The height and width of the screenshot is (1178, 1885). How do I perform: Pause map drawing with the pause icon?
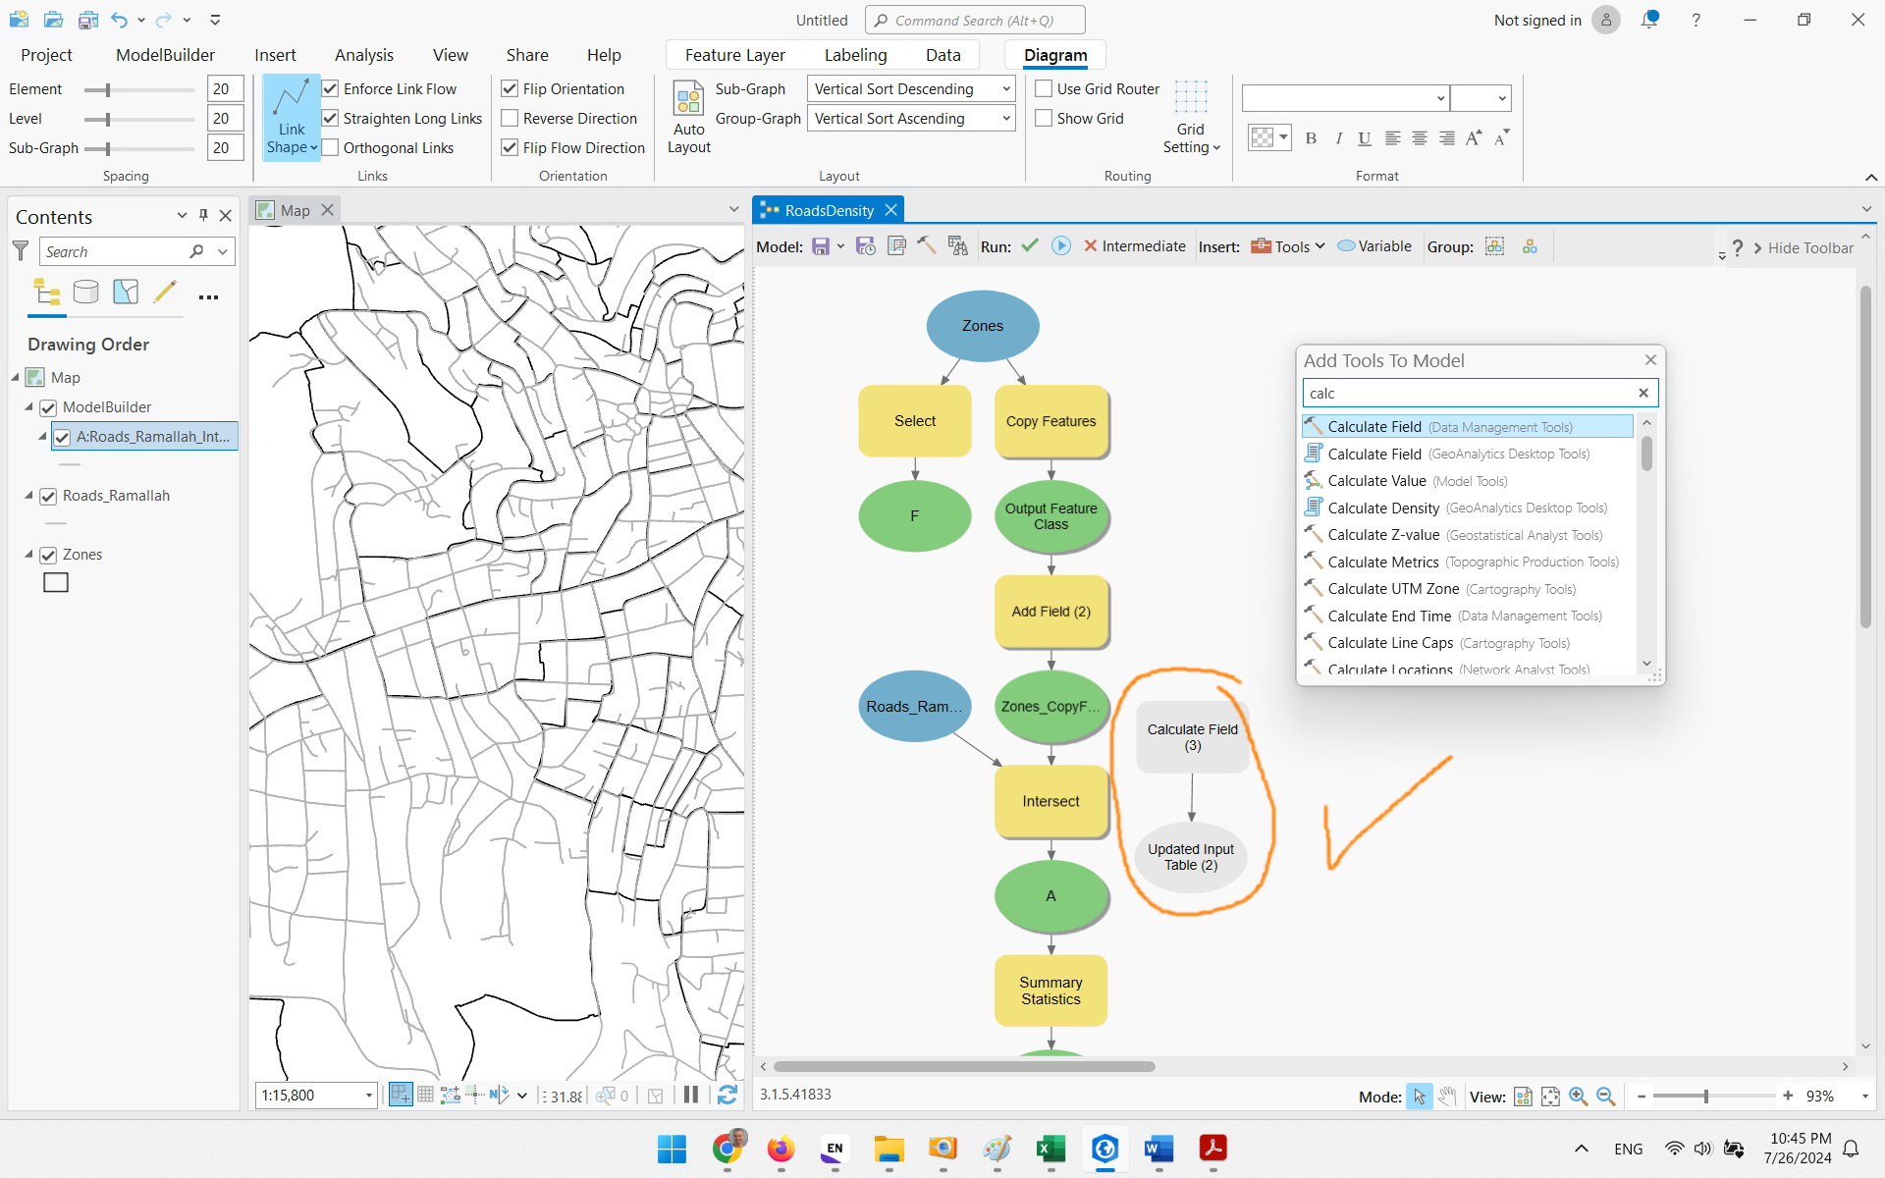(691, 1095)
